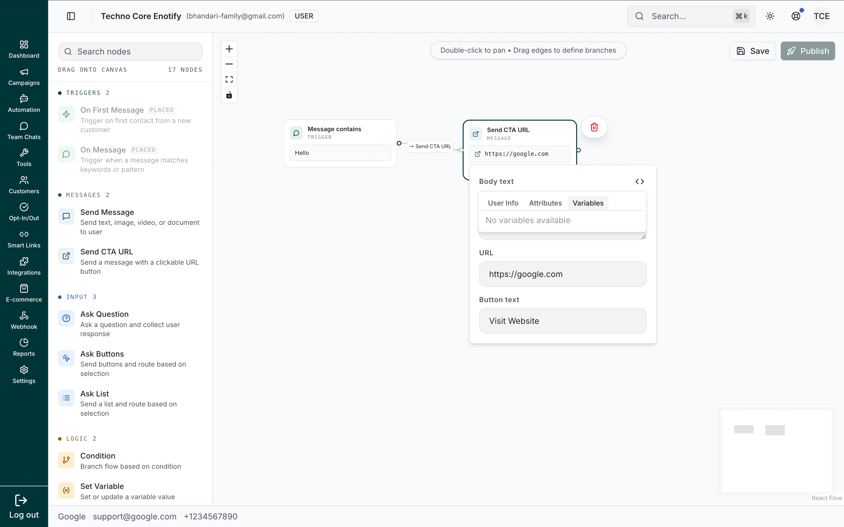Open E-commerce shopping bag icon
Screen dimensions: 844x527
[x=24, y=288]
